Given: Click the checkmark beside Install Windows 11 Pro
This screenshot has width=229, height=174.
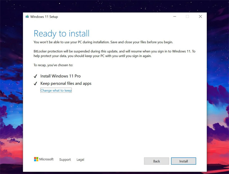Looking at the screenshot, I should 35,76.
